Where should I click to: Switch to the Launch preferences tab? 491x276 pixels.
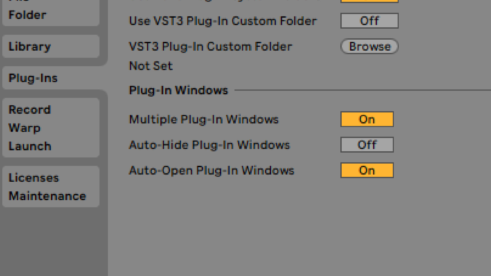click(30, 146)
